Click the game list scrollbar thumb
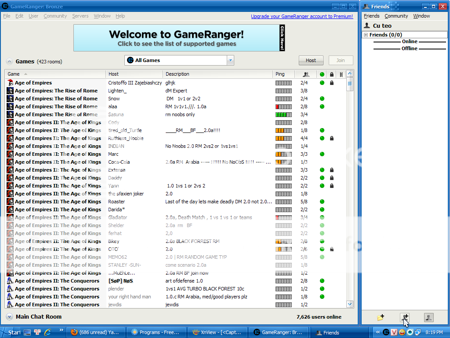Image resolution: width=450 pixels, height=338 pixels. (349, 84)
